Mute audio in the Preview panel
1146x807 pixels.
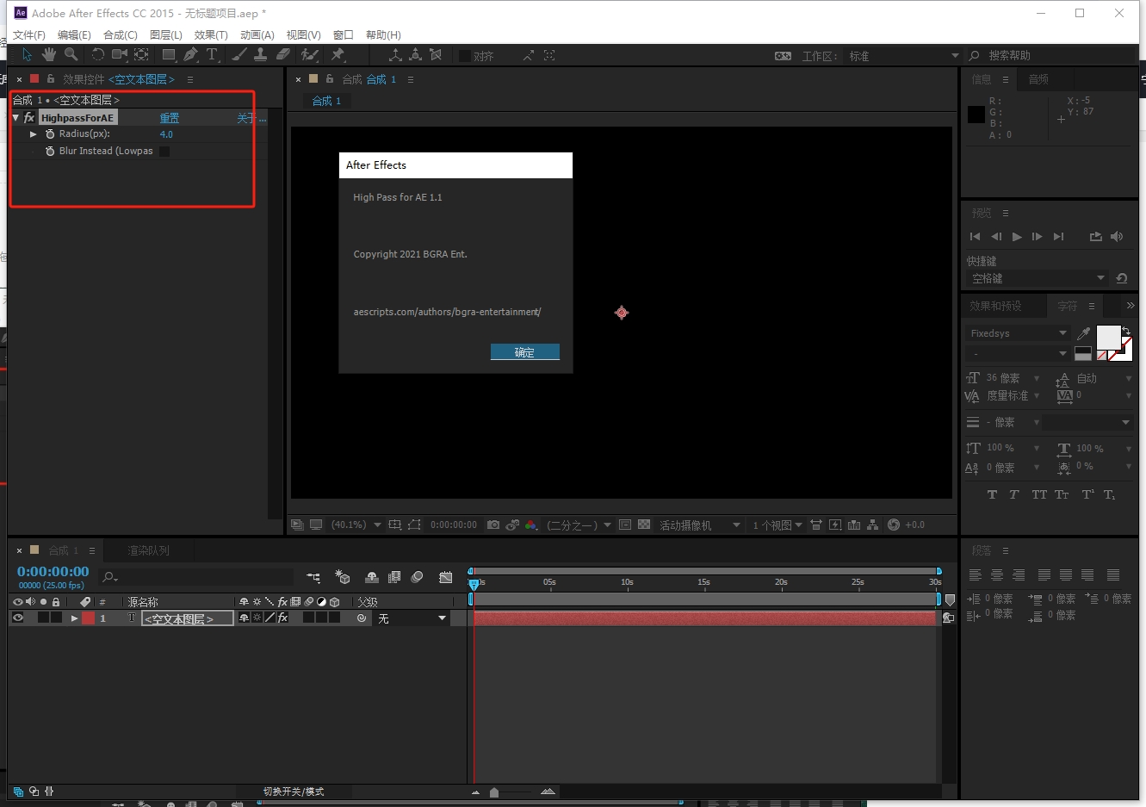pyautogui.click(x=1117, y=236)
